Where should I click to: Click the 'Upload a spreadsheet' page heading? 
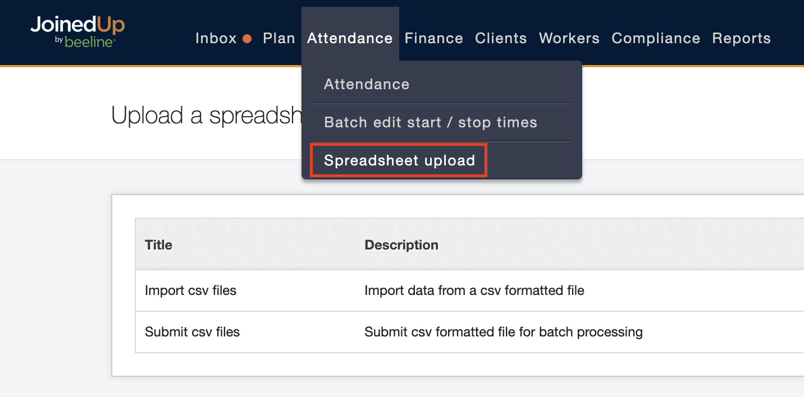pyautogui.click(x=206, y=116)
